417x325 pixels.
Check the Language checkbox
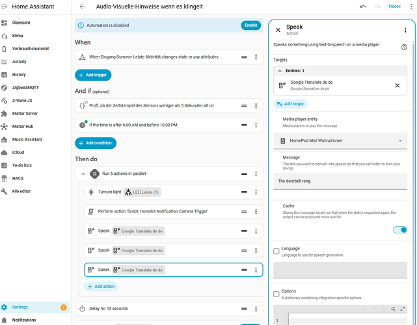coord(276,251)
